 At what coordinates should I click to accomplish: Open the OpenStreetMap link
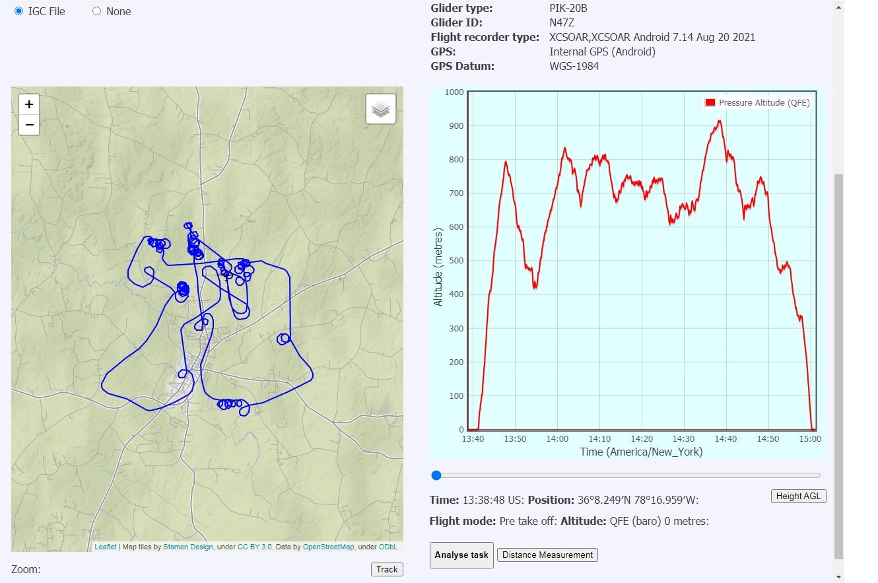[x=328, y=547]
